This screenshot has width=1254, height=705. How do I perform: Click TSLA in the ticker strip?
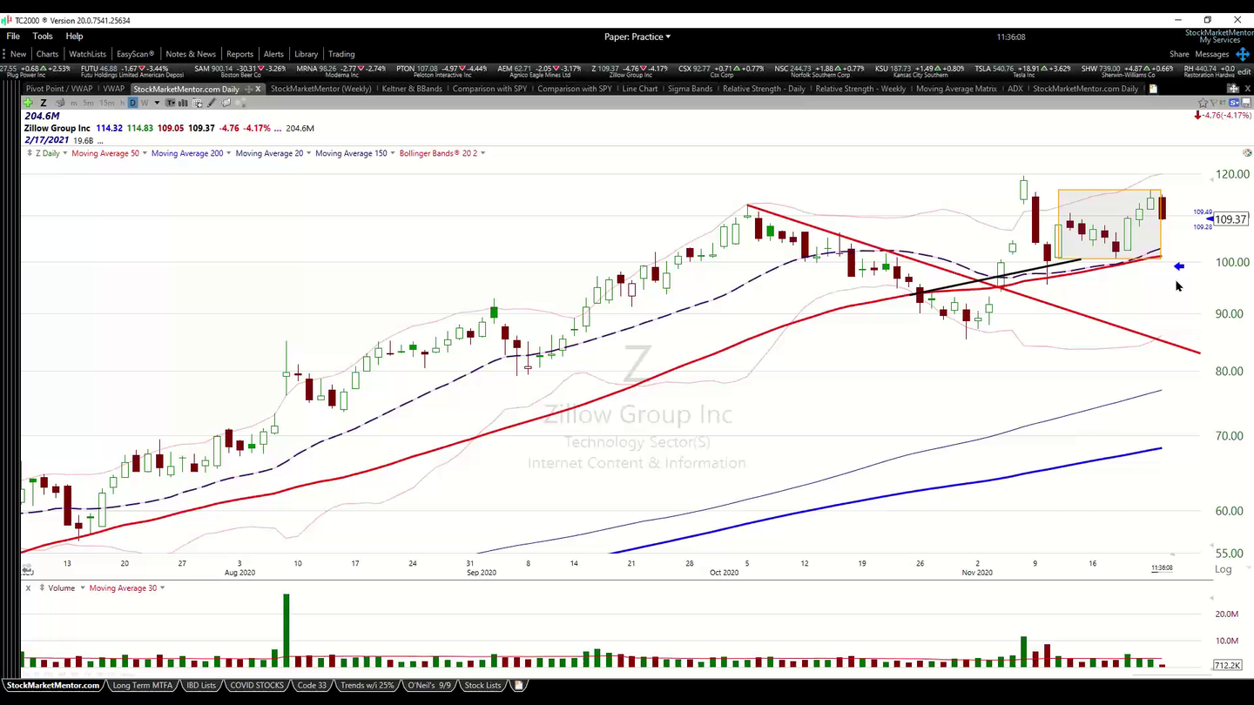[1003, 70]
